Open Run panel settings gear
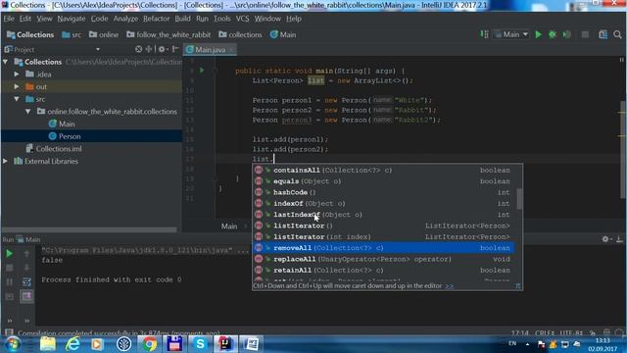The height and width of the screenshot is (353, 627). click(605, 239)
